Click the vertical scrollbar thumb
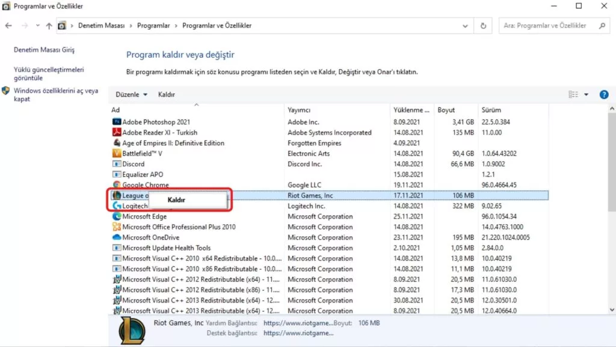Viewport: 616px width, 347px height. click(612, 162)
